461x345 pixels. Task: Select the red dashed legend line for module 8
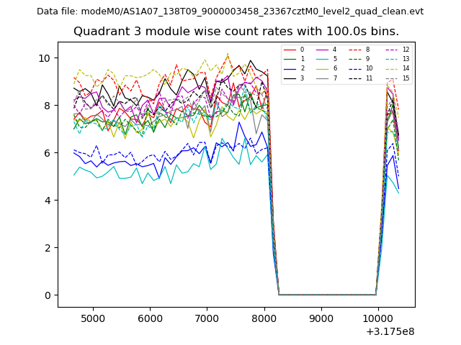(x=355, y=50)
